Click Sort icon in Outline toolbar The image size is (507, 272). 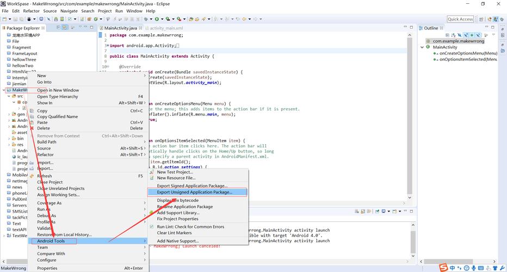coord(453,35)
